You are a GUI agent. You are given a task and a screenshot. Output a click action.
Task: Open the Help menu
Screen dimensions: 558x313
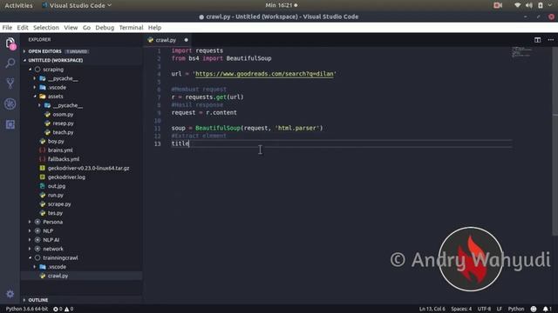[154, 28]
